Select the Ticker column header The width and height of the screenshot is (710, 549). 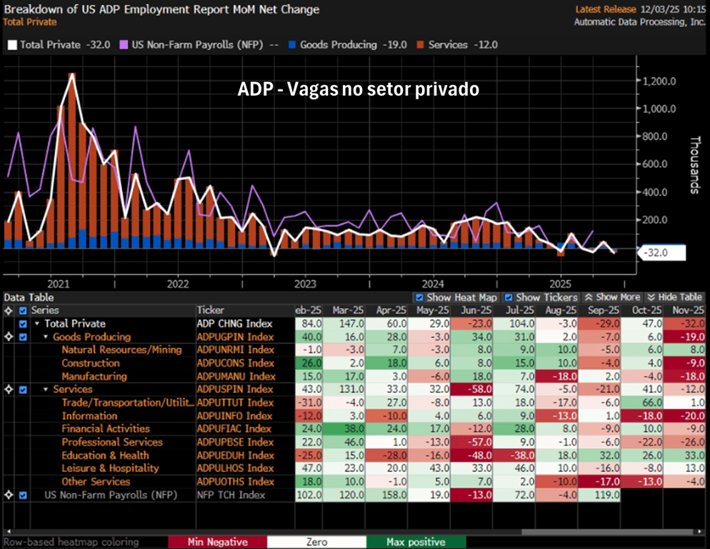click(212, 310)
